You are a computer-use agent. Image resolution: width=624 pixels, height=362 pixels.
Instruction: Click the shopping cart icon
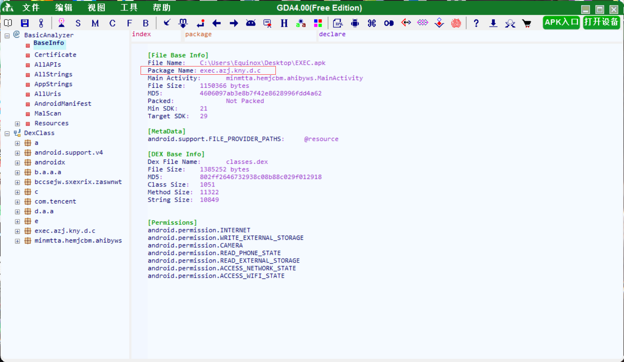527,23
